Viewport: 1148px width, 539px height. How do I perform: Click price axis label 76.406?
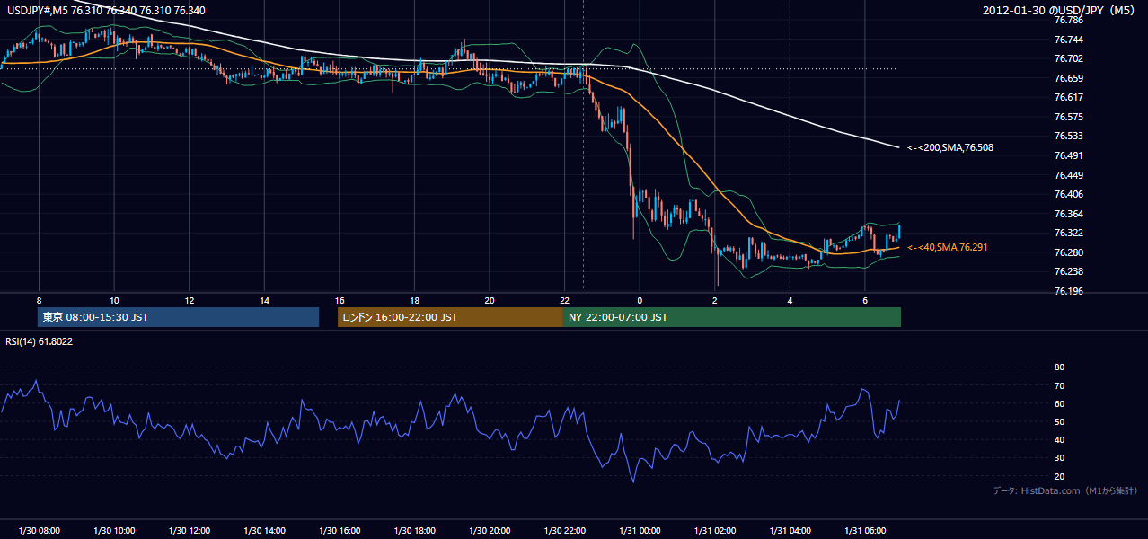[1067, 194]
